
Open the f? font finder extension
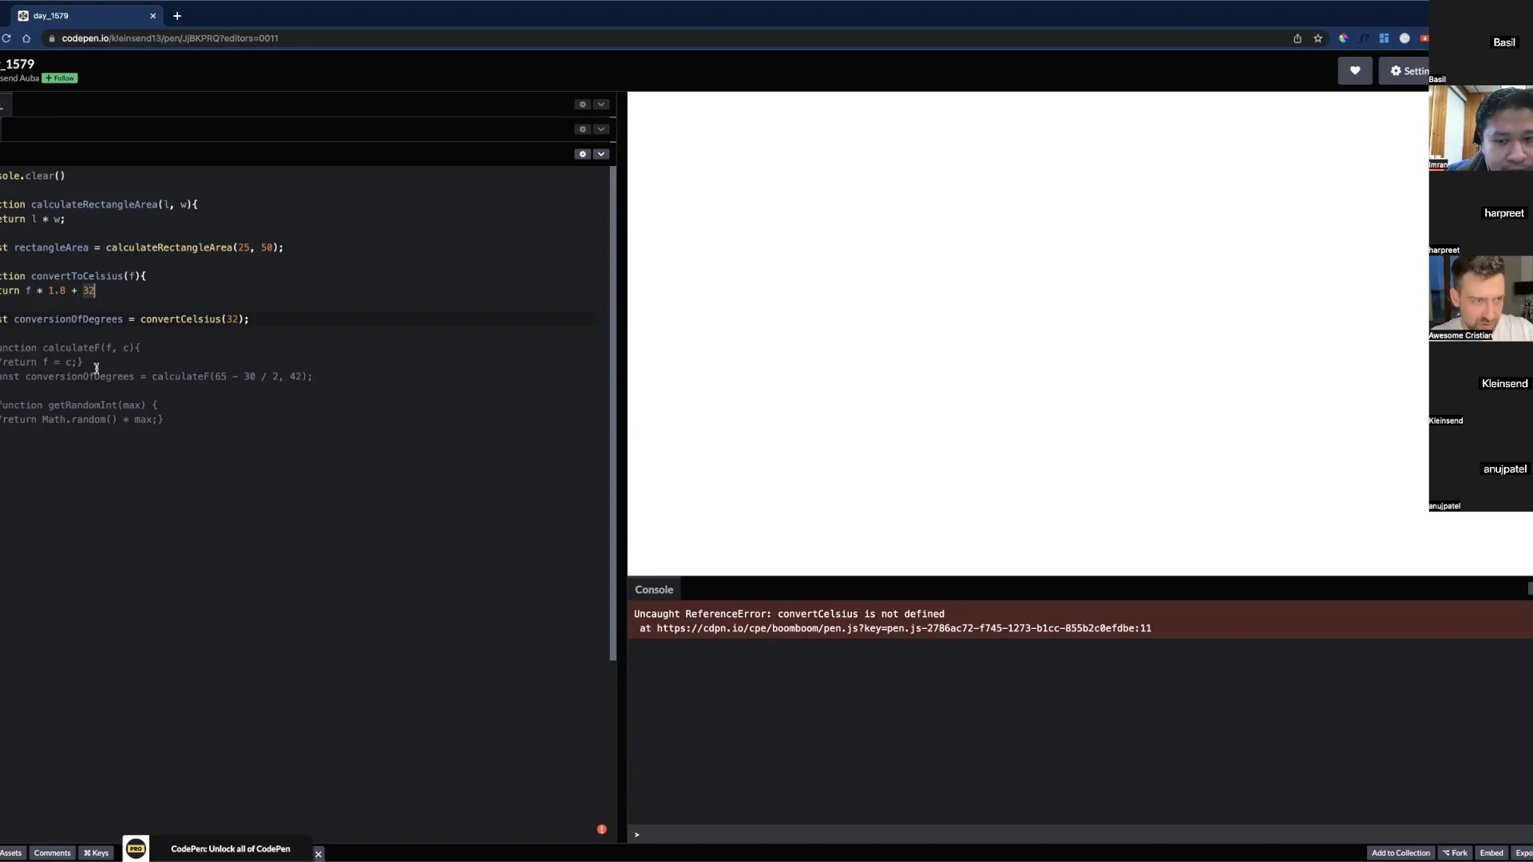pos(1364,38)
